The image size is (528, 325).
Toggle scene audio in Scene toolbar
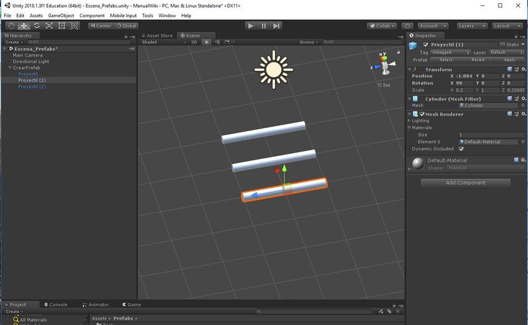[x=217, y=42]
